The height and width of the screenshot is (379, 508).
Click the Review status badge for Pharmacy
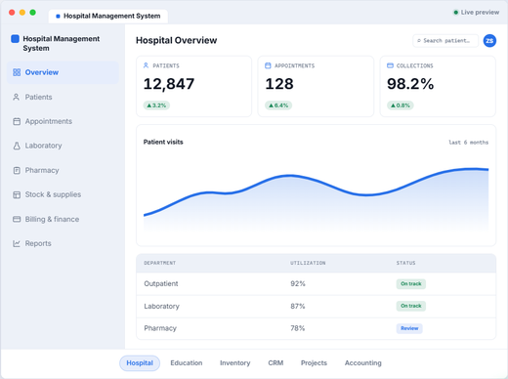click(x=409, y=328)
